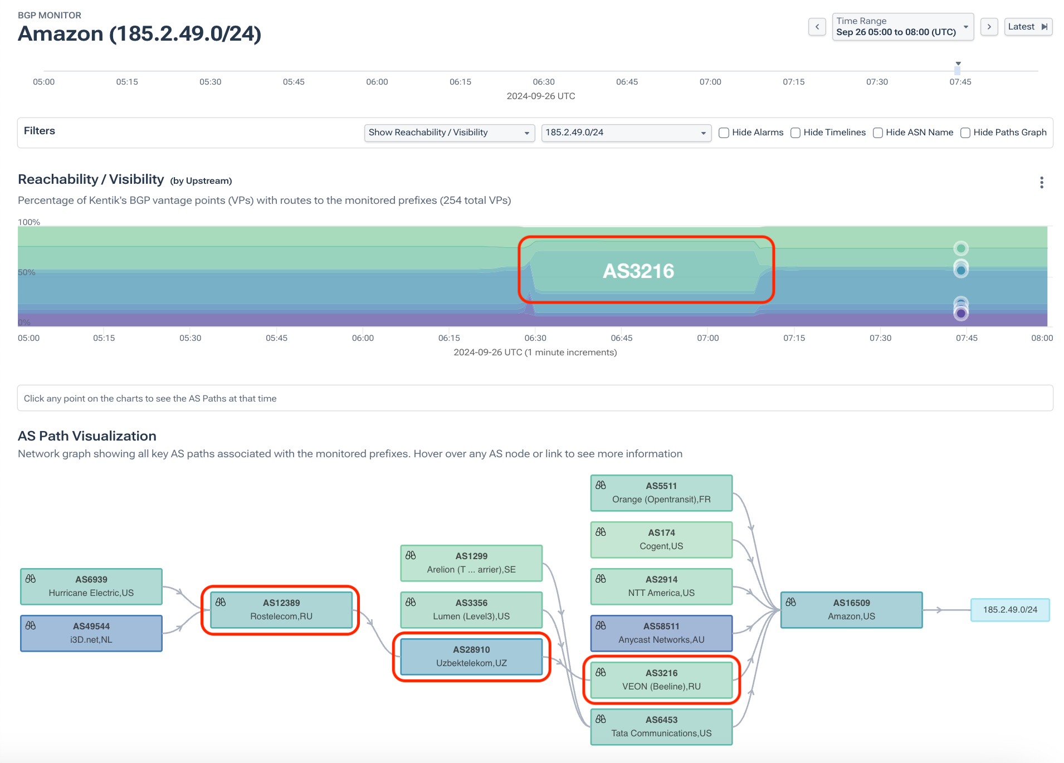Screen dimensions: 1064x763
Task: Enable the Hide Paths Graph checkbox
Action: [x=965, y=133]
